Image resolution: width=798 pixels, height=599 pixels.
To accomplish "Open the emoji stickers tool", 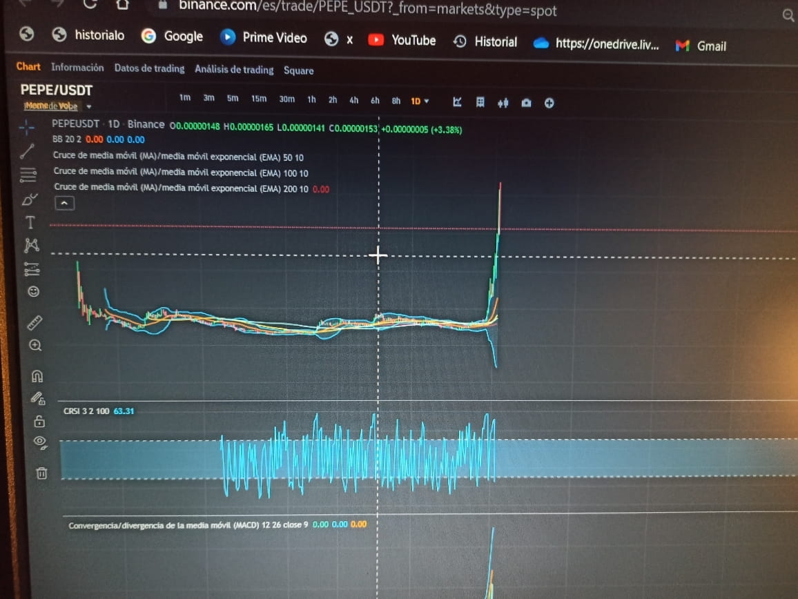I will coord(32,291).
